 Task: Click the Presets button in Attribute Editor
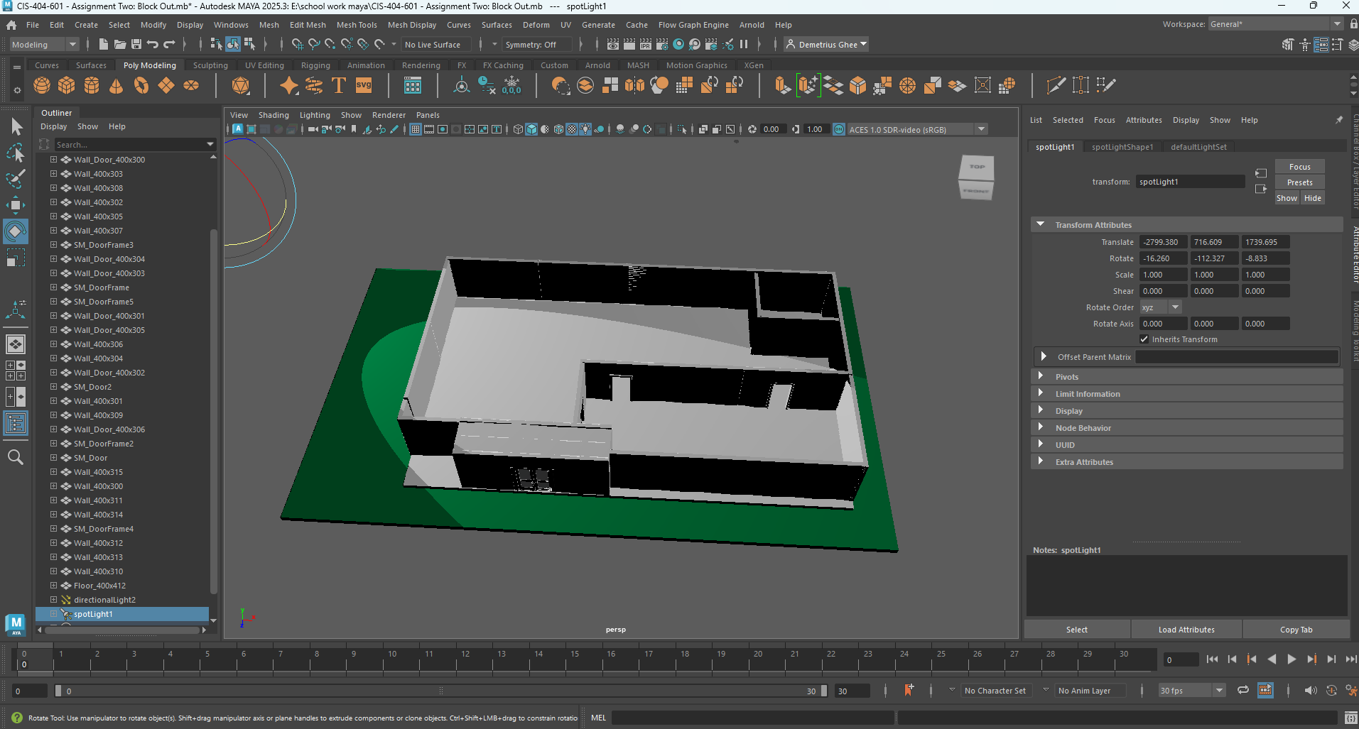(x=1300, y=182)
